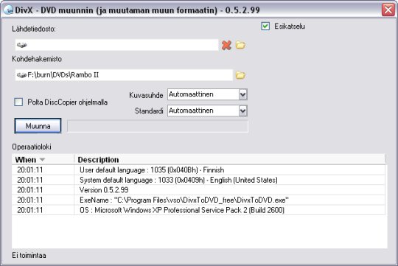Select log row 'User default language : 1035'

coord(198,169)
